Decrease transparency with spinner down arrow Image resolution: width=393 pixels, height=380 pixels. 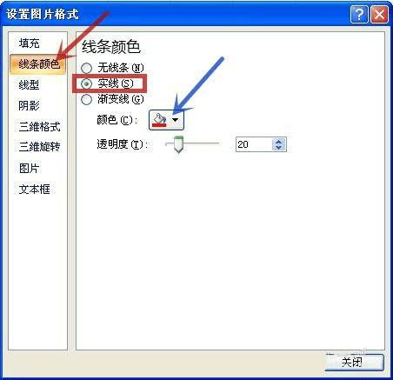[x=279, y=148]
